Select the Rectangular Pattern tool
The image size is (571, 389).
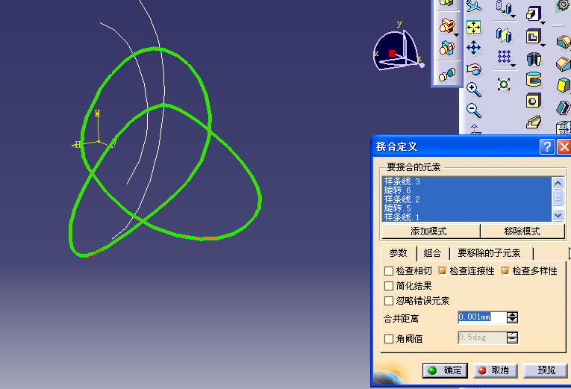point(504,57)
